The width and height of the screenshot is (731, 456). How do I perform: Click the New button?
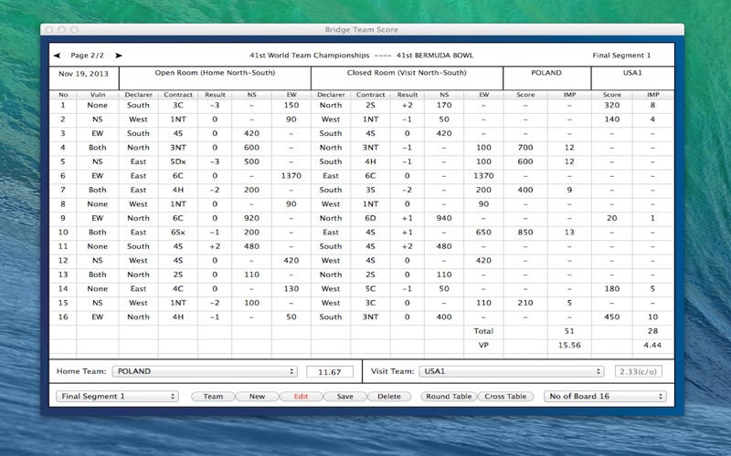(x=257, y=397)
